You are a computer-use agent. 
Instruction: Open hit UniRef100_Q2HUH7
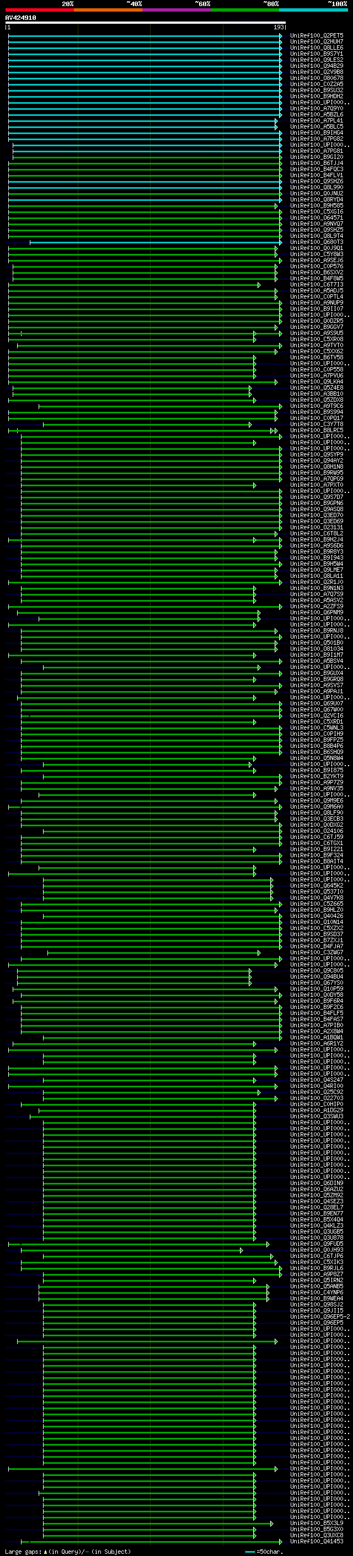pyautogui.click(x=317, y=42)
